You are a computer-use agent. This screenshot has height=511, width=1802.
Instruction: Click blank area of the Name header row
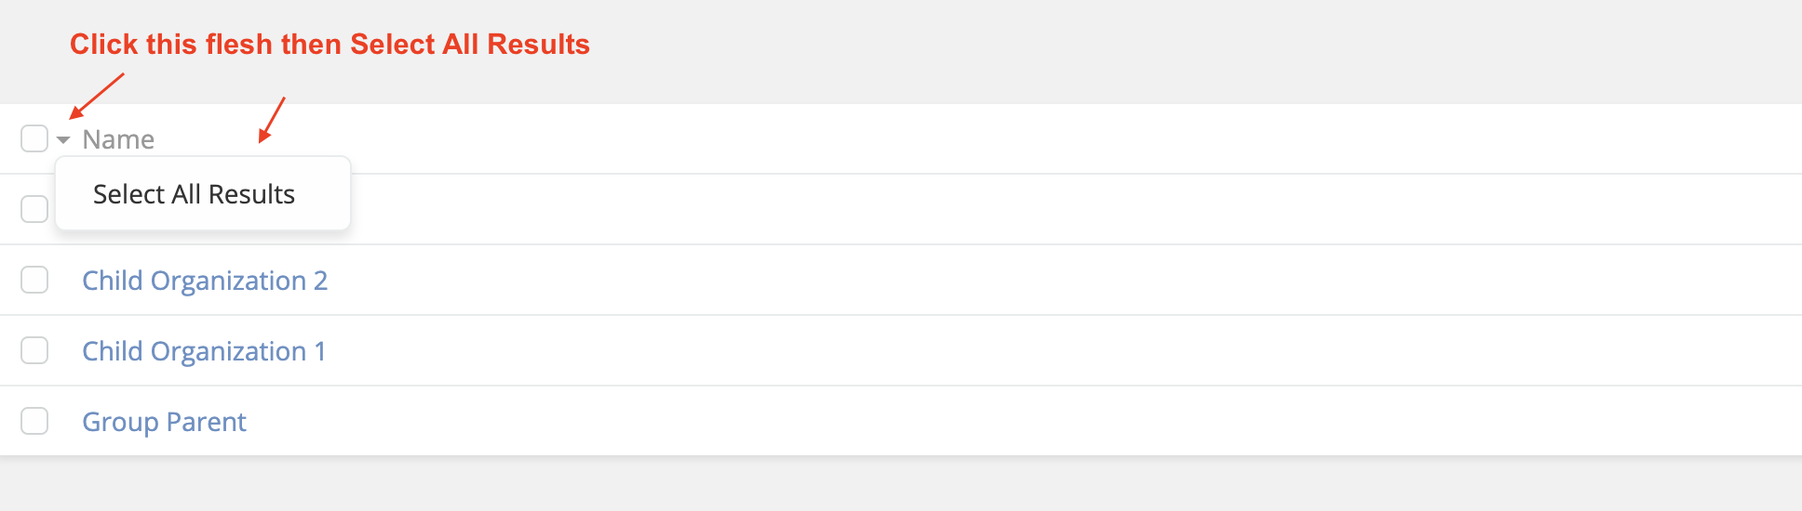coord(1024,139)
